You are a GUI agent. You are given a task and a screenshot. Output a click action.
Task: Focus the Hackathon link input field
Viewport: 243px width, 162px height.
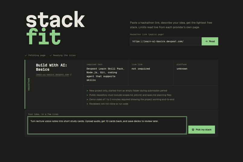coord(166,41)
